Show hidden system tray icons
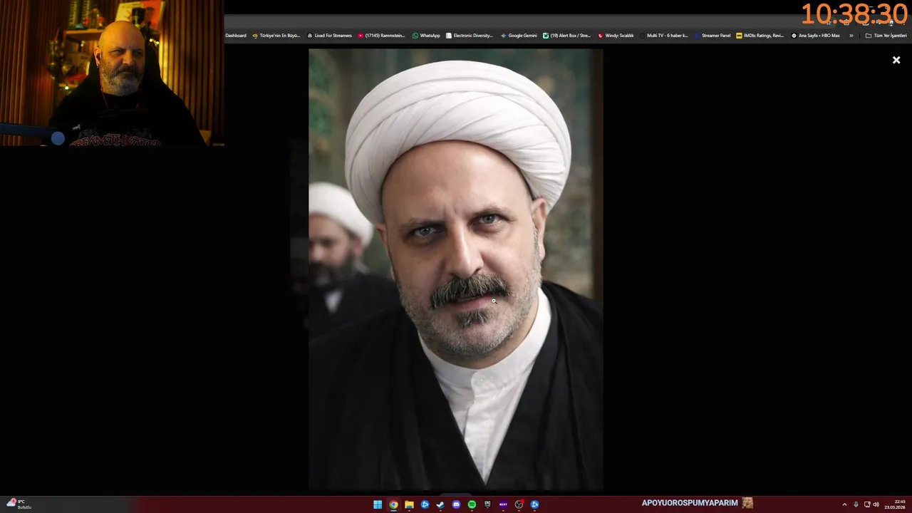 pos(844,504)
